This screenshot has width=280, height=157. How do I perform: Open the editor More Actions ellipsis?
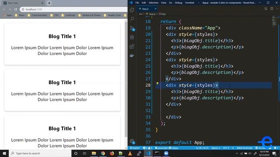[x=277, y=9]
